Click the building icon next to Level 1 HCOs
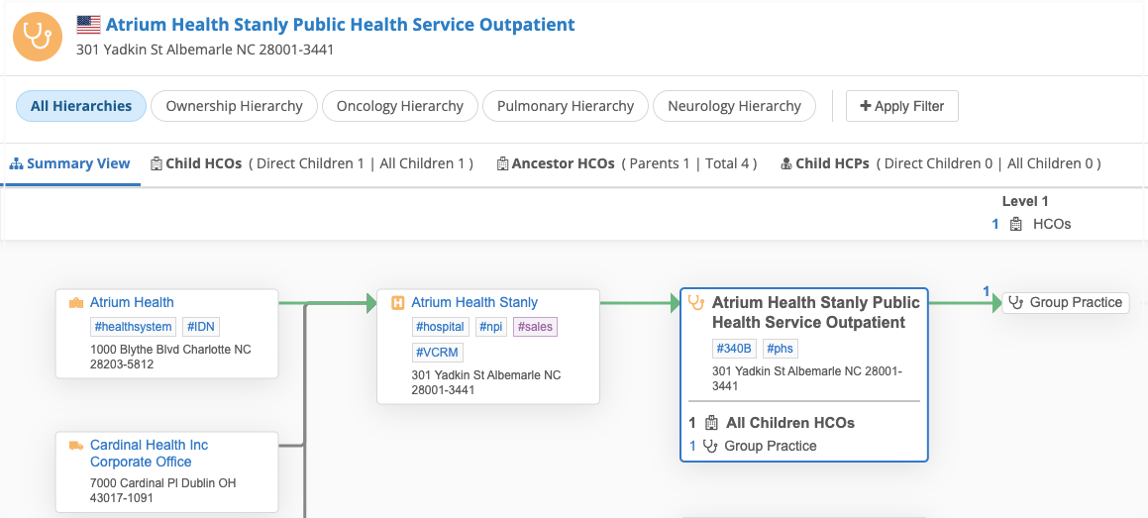Image resolution: width=1148 pixels, height=518 pixels. [1016, 225]
